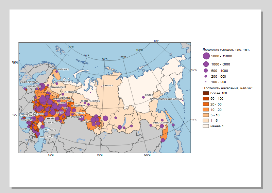272x193 pixels.
Task: Click the largest 5000 - 15000 legend circle
Action: [206, 56]
